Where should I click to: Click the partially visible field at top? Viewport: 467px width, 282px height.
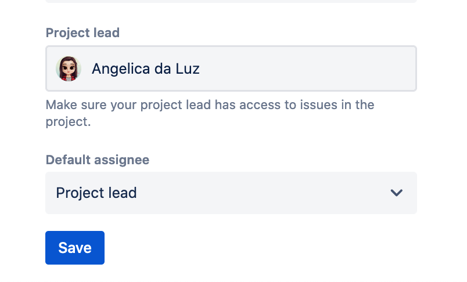click(231, 1)
